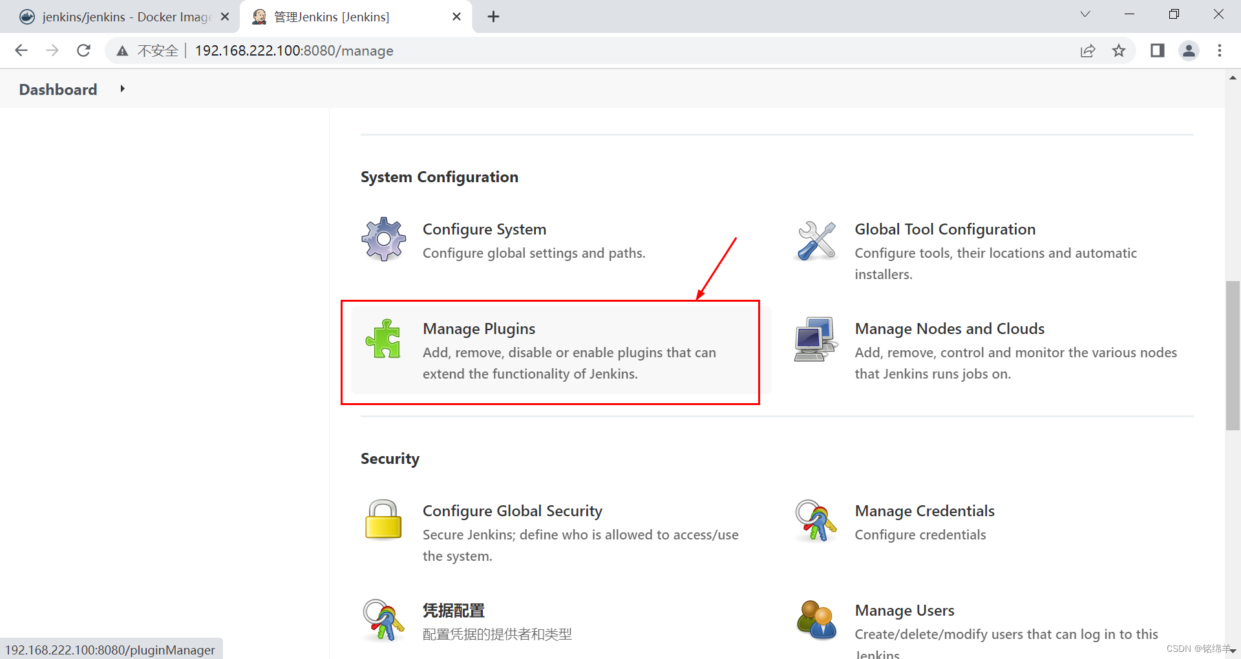
Task: Click the 'Configure credentials' description text
Action: coord(920,535)
